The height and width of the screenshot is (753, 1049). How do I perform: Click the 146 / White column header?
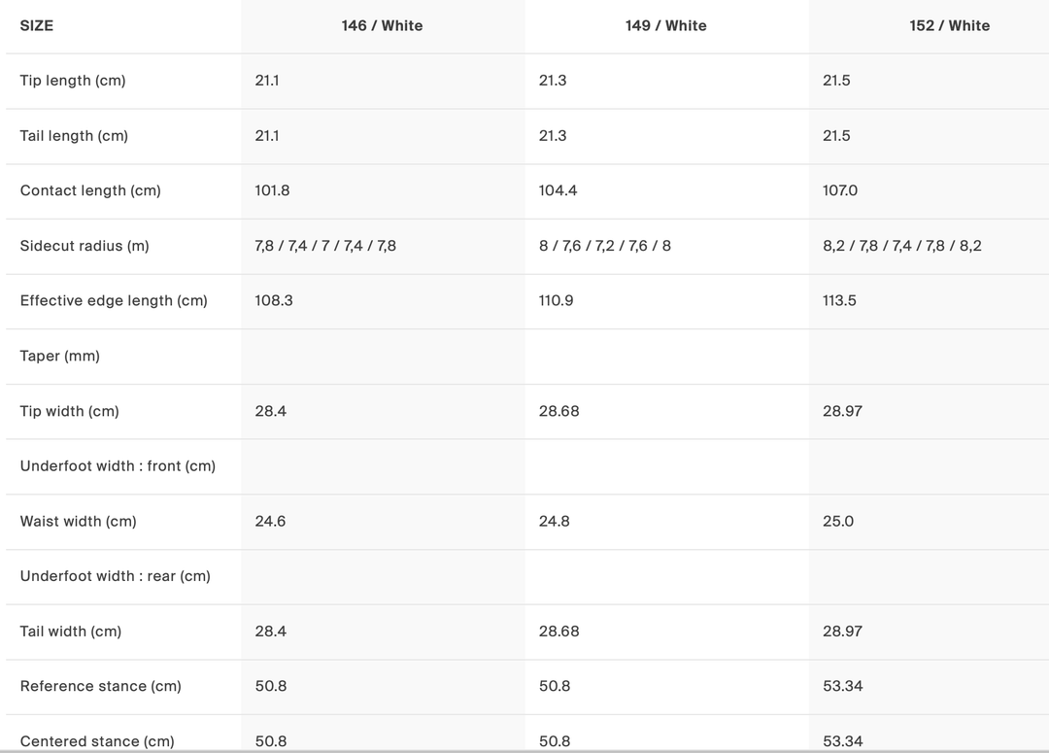(382, 26)
